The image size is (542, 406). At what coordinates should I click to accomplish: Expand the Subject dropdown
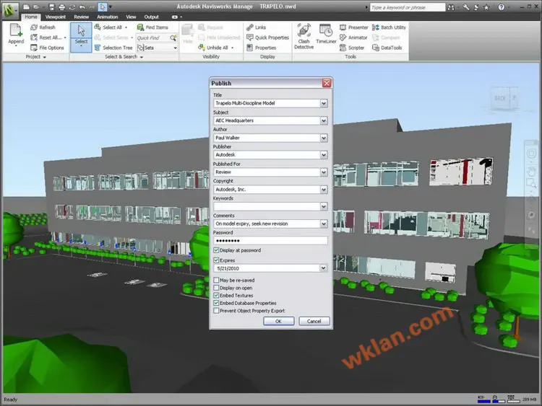324,120
